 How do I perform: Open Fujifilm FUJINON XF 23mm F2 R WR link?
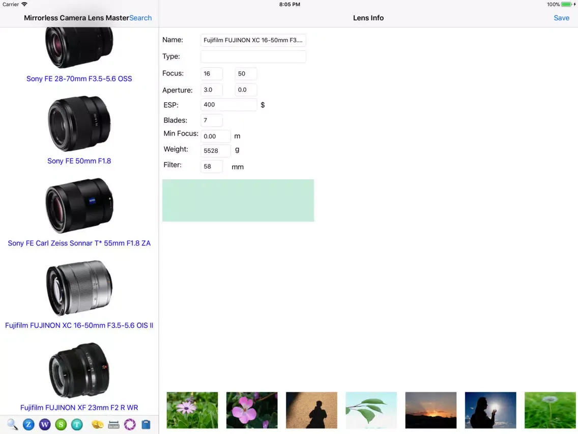coord(79,408)
